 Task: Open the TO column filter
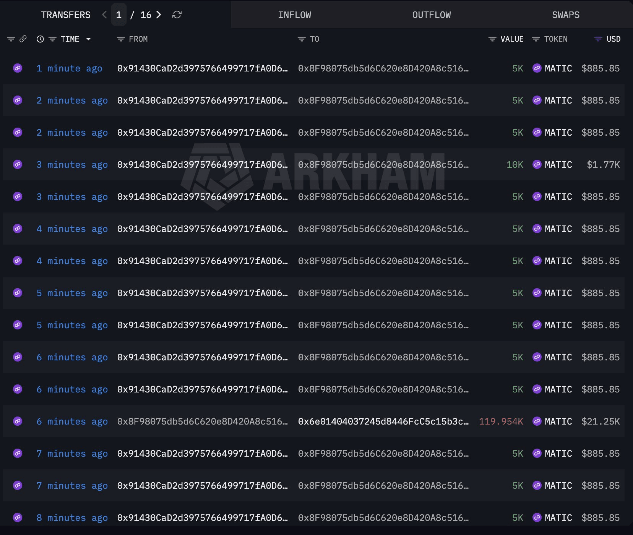tap(302, 39)
